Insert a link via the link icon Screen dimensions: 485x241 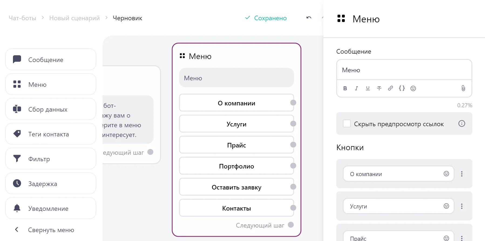click(390, 88)
